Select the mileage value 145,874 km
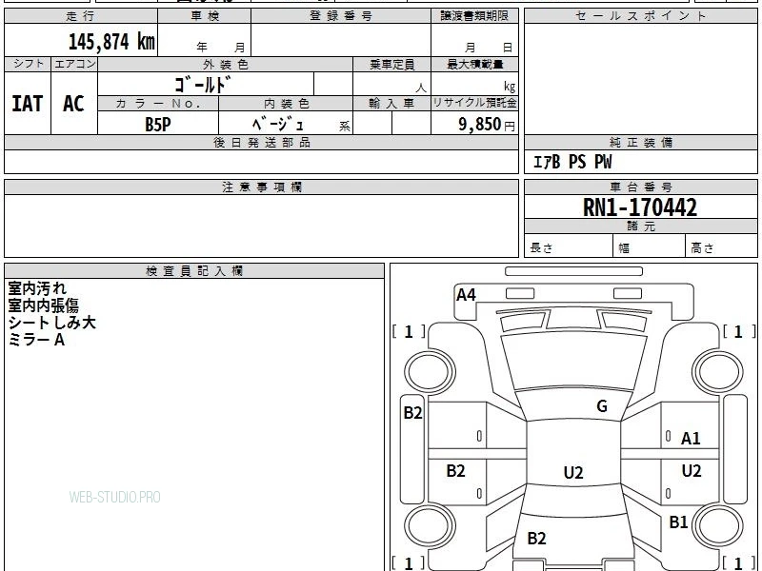Viewport: 762px width, 571px height. (111, 41)
